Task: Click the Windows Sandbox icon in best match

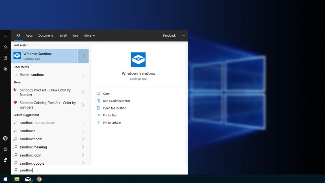Action: [x=17, y=56]
